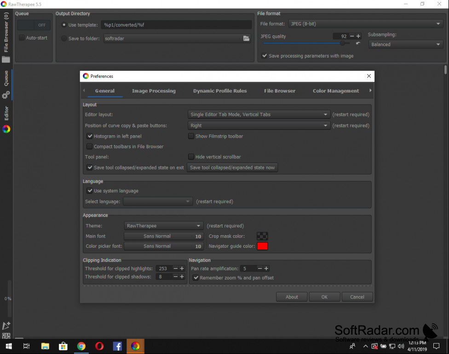Screen dimensions: 449x354
Task: Browse for output folder with folder icon
Action: pos(246,38)
